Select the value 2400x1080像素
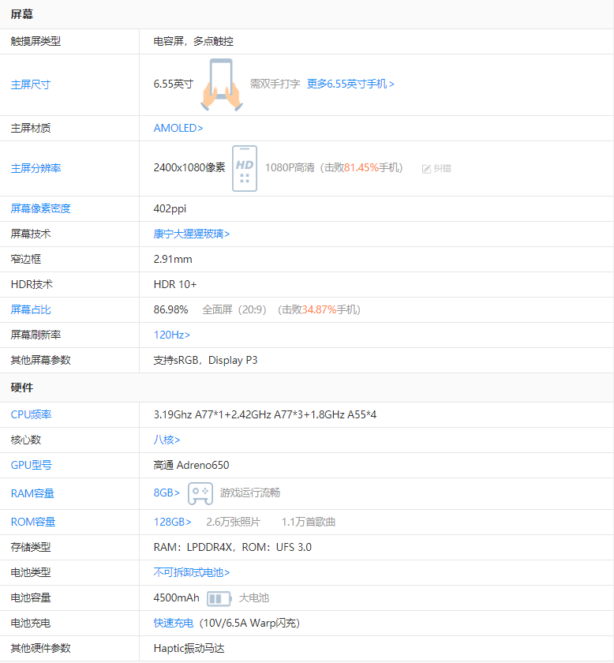Image resolution: width=614 pixels, height=663 pixels. click(189, 167)
